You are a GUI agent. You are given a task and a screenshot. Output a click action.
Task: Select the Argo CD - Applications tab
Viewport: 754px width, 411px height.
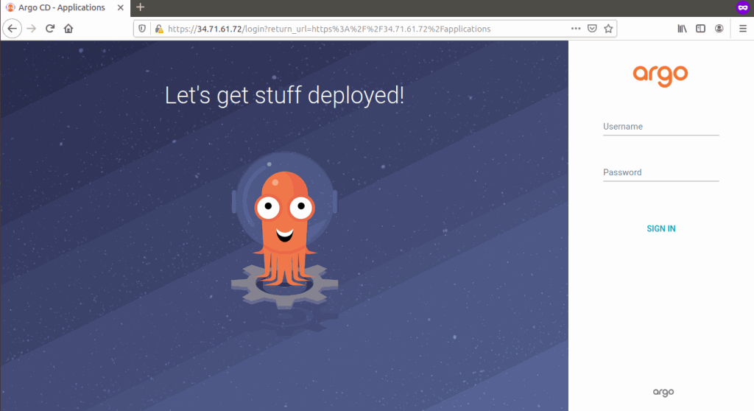pos(65,7)
